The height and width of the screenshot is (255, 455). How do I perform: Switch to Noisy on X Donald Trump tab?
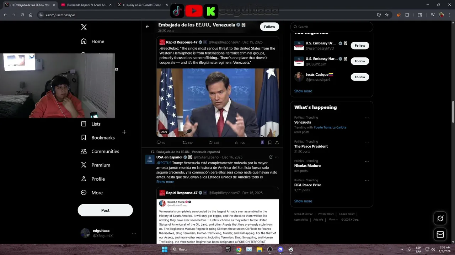[142, 5]
